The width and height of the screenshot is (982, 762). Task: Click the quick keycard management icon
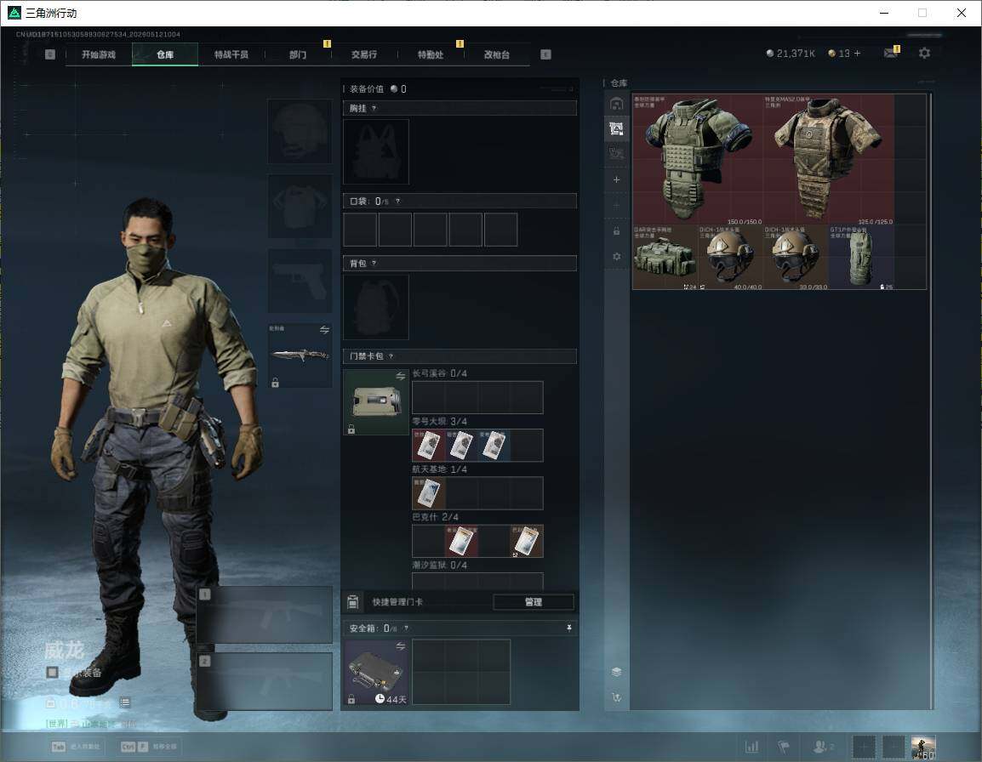click(352, 602)
